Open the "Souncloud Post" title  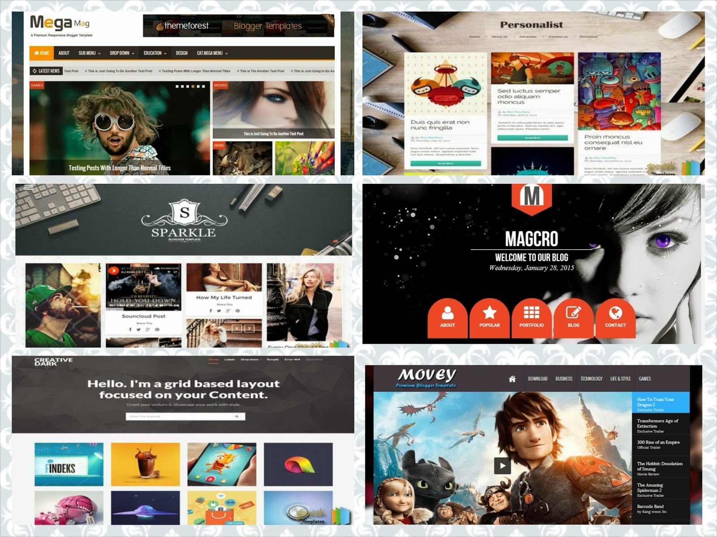tap(143, 316)
